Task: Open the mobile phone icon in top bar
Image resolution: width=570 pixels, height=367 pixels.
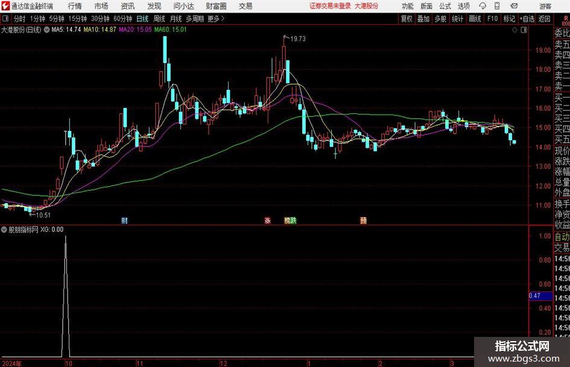Action: (x=497, y=6)
